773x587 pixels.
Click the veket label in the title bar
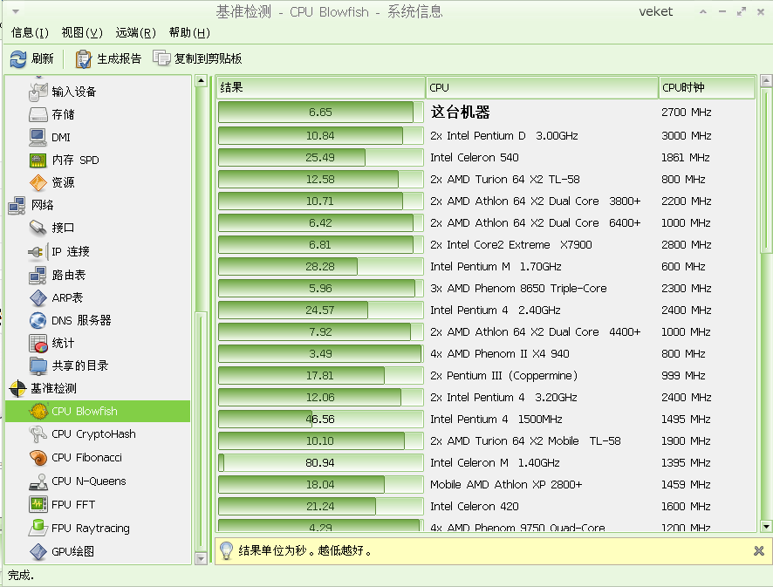coord(656,12)
